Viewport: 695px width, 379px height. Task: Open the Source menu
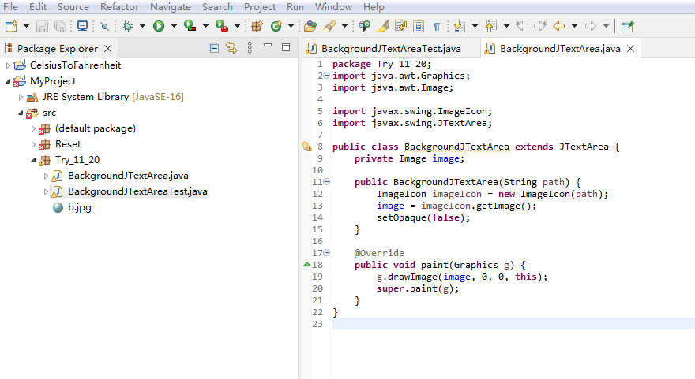click(x=73, y=7)
